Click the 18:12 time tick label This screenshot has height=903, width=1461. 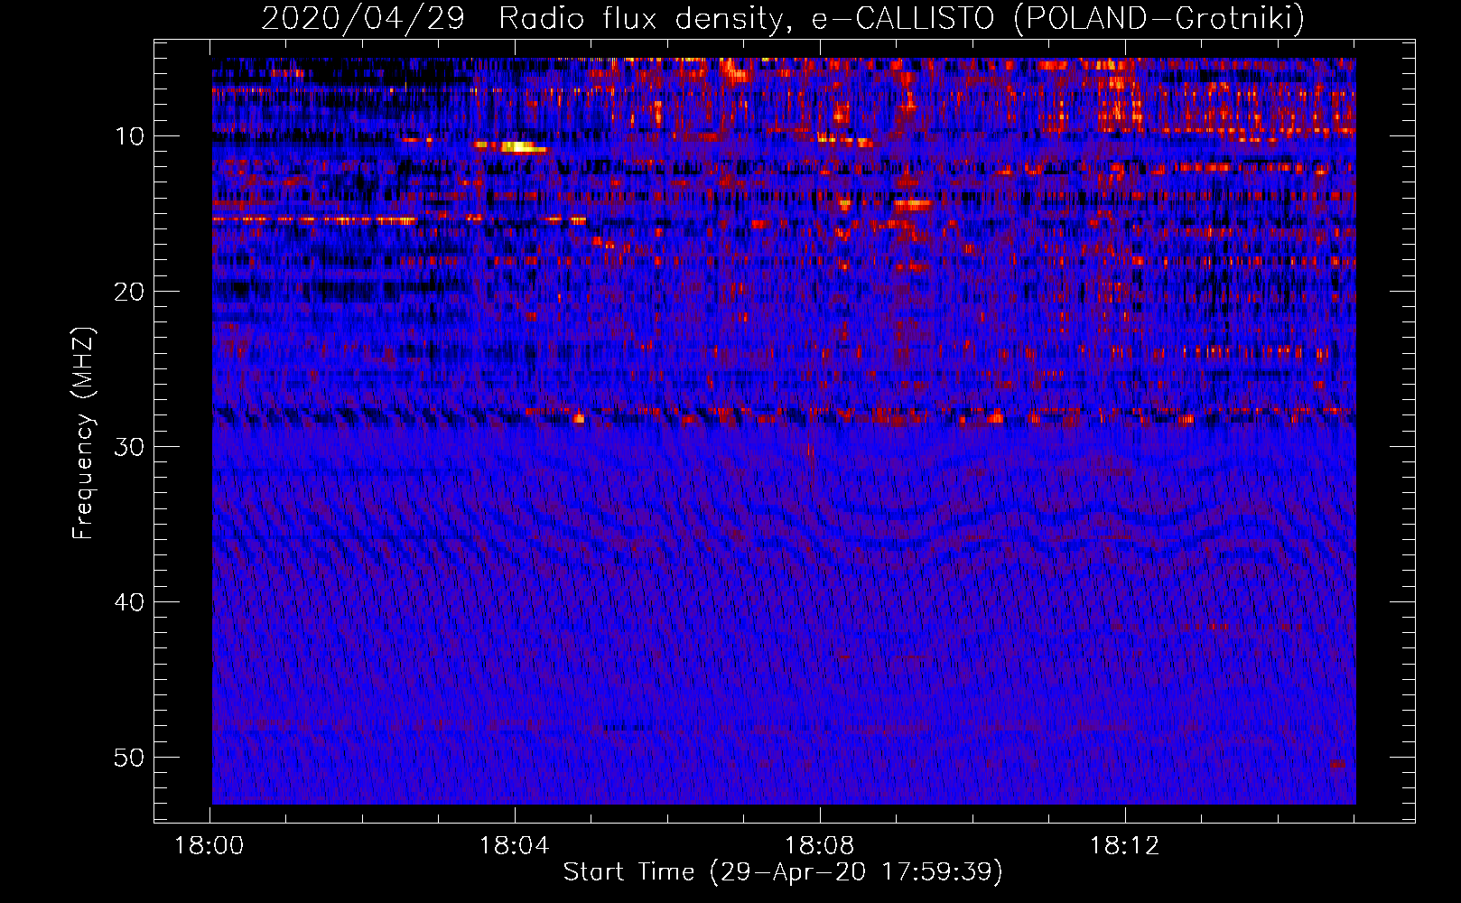1124,846
